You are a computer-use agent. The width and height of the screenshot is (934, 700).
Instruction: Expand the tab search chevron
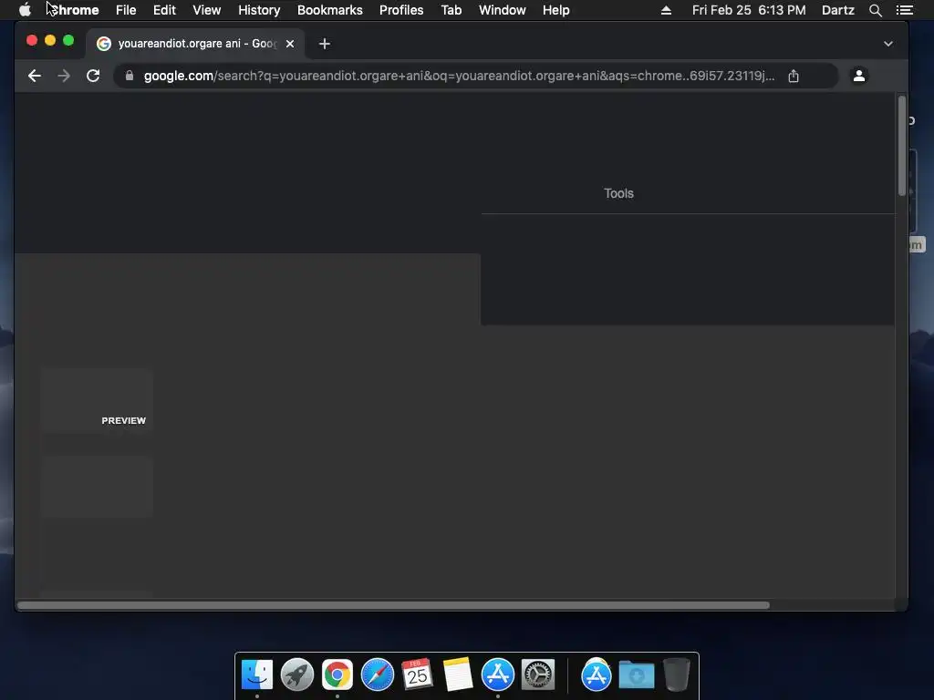point(888,44)
